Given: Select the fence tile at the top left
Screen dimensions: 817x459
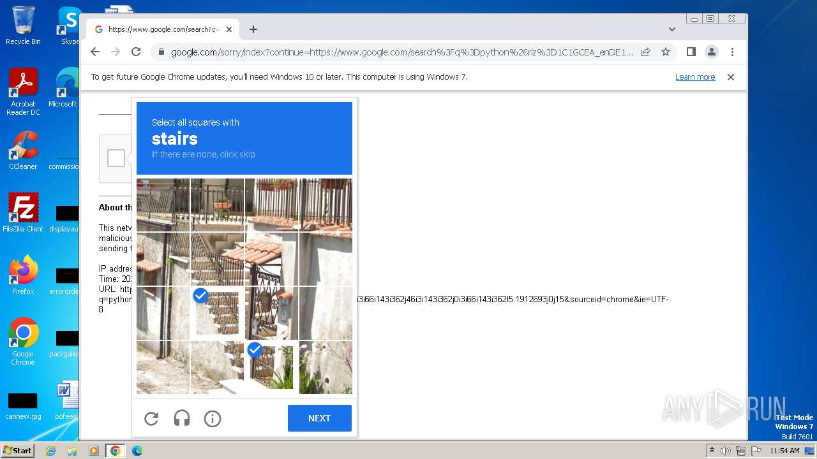Looking at the screenshot, I should (x=163, y=205).
